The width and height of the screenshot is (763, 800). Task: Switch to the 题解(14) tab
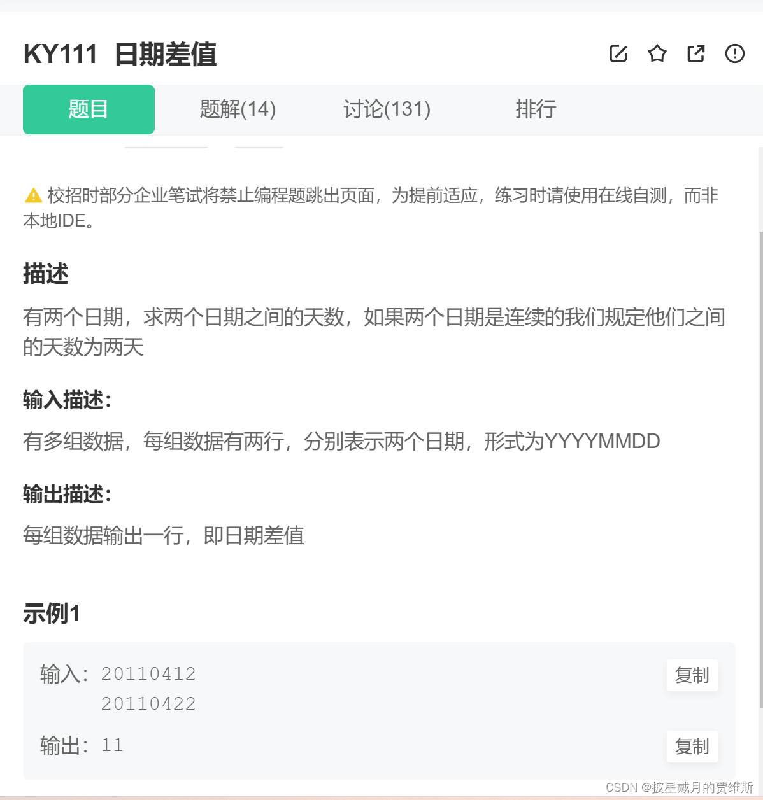point(238,109)
